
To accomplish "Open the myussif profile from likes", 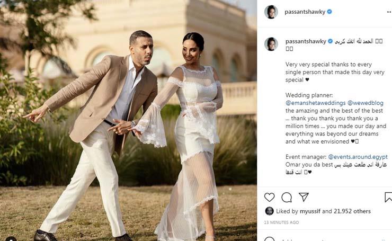I will point(310,211).
